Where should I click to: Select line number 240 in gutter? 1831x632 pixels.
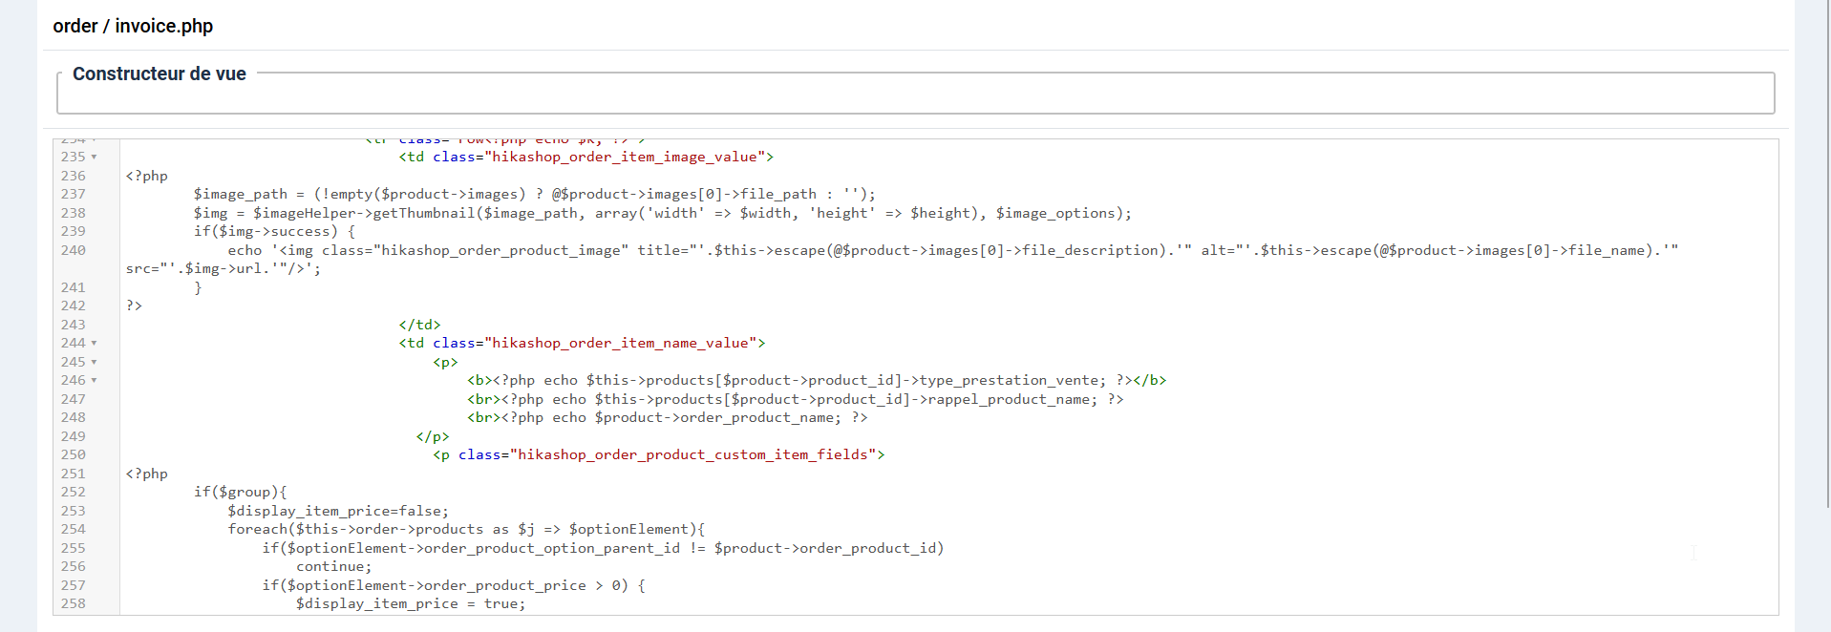click(x=74, y=250)
